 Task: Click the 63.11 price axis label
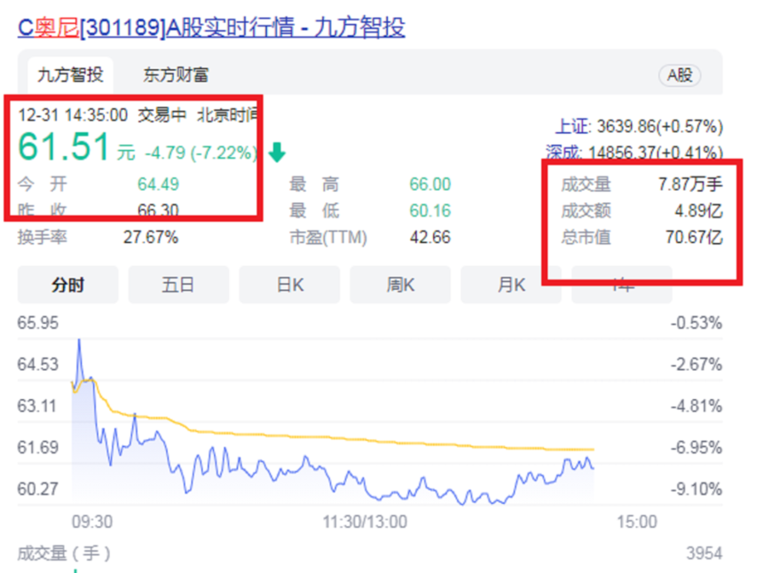37,405
